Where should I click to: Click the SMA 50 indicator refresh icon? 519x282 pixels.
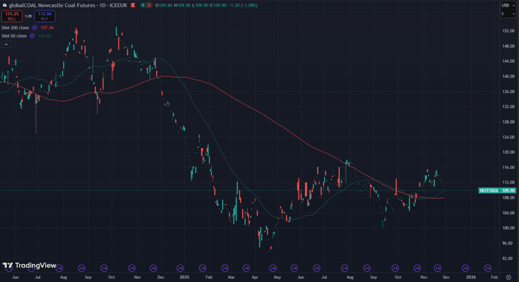click(x=32, y=36)
